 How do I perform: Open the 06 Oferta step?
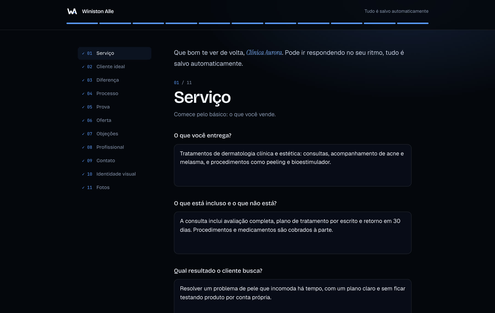[114, 120]
